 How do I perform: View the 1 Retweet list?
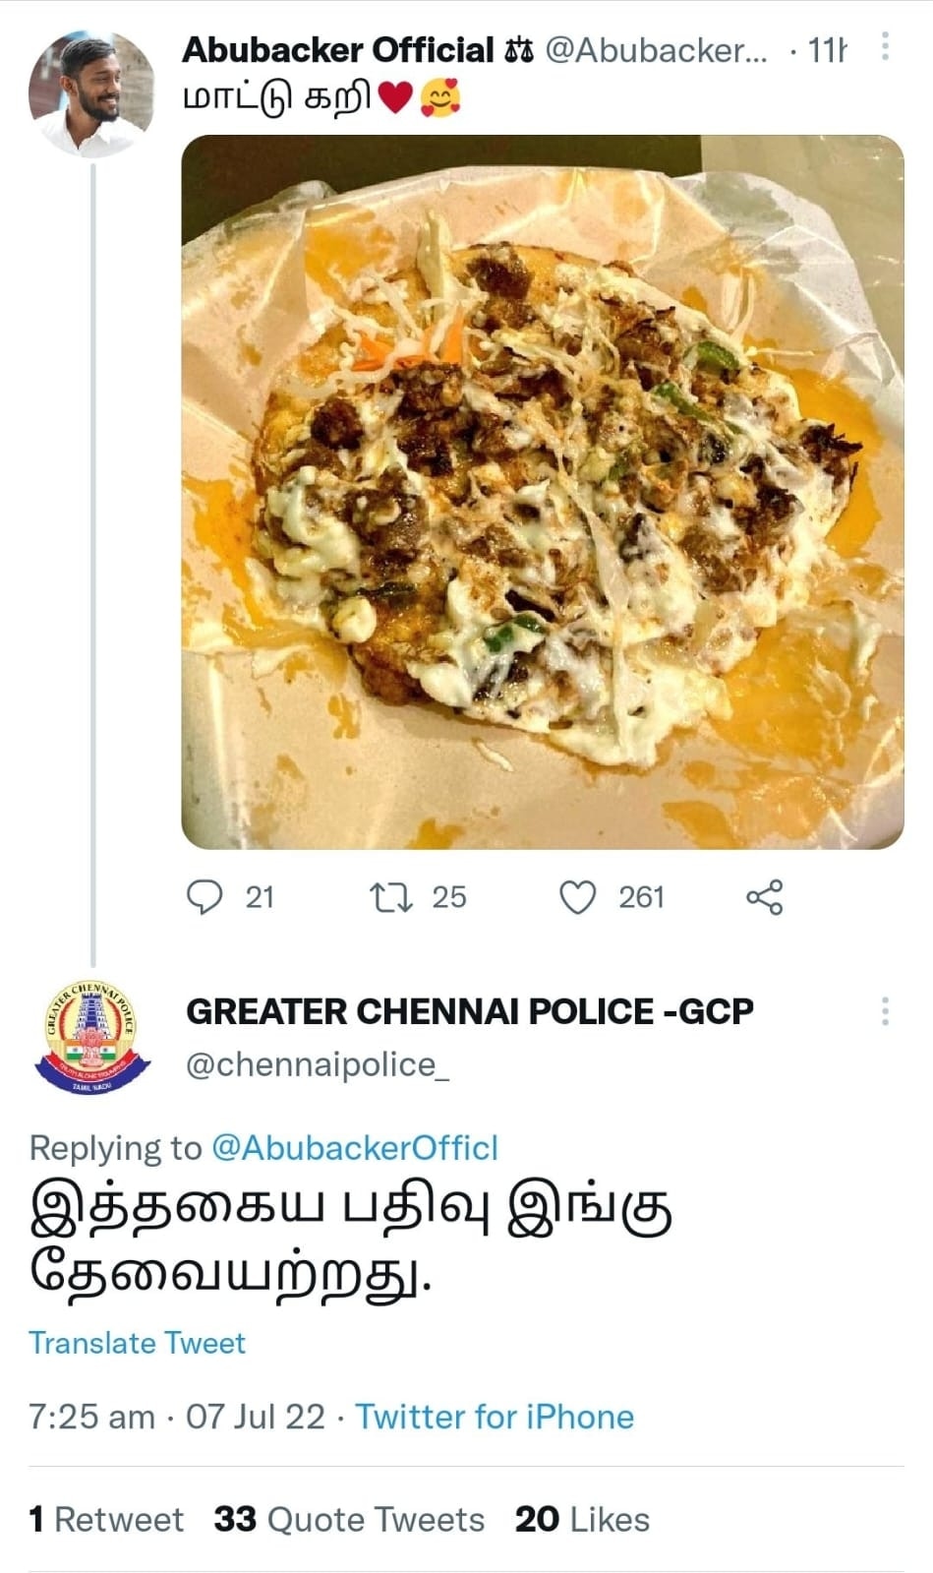pyautogui.click(x=106, y=1519)
